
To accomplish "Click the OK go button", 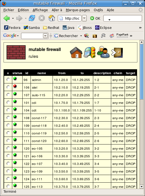I will (x=95, y=18).
